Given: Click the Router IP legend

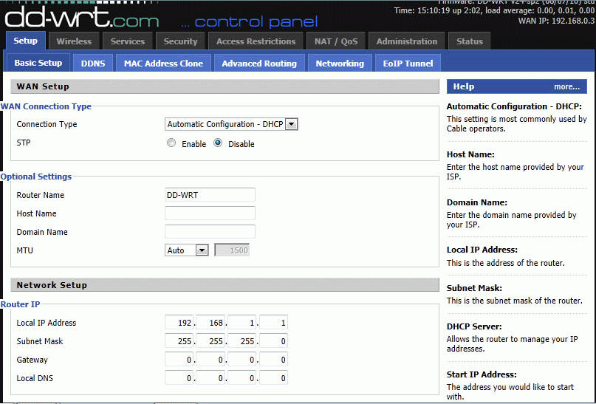Looking at the screenshot, I should 20,304.
